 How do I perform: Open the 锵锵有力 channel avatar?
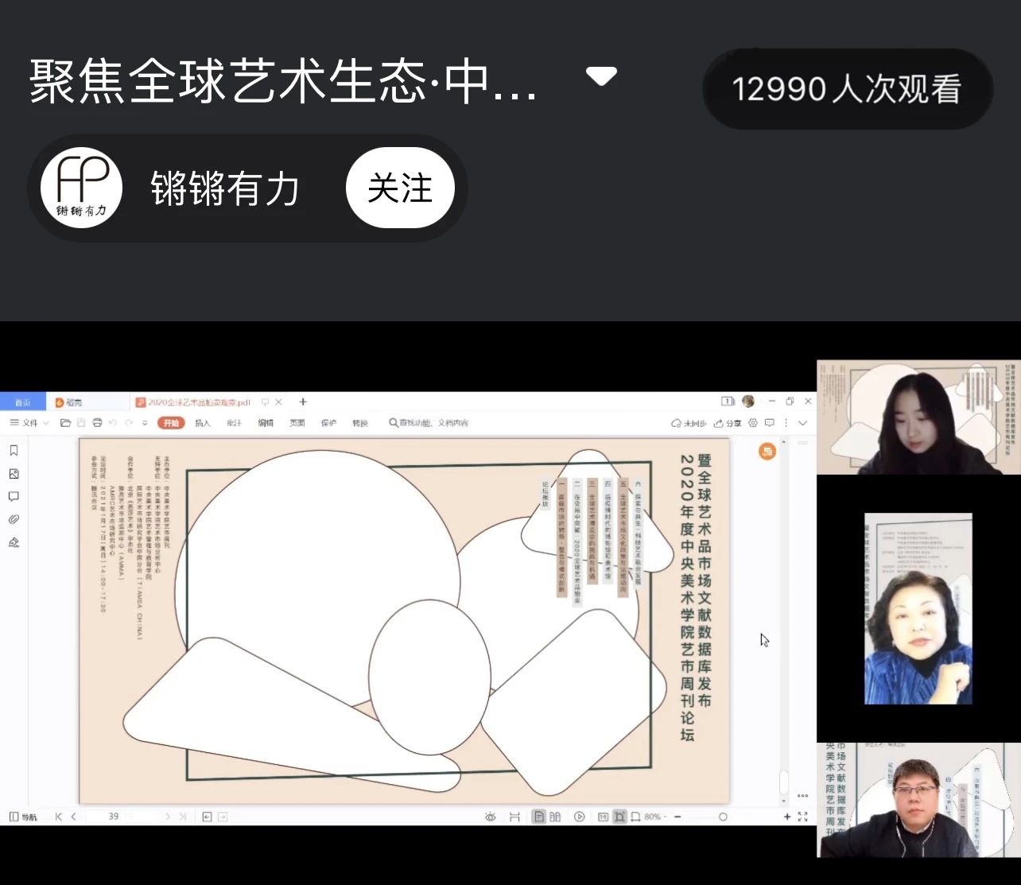(81, 188)
